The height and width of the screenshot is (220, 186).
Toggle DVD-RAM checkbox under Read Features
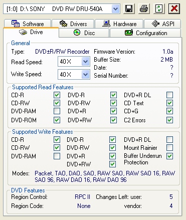click(x=57, y=111)
